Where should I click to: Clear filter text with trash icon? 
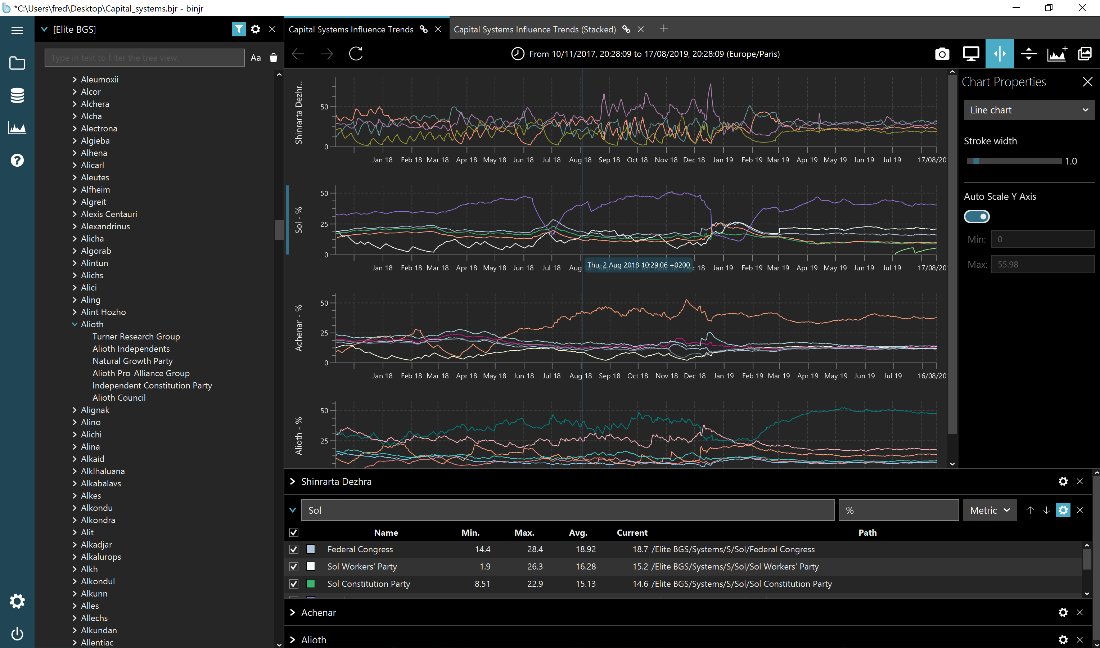(x=274, y=58)
